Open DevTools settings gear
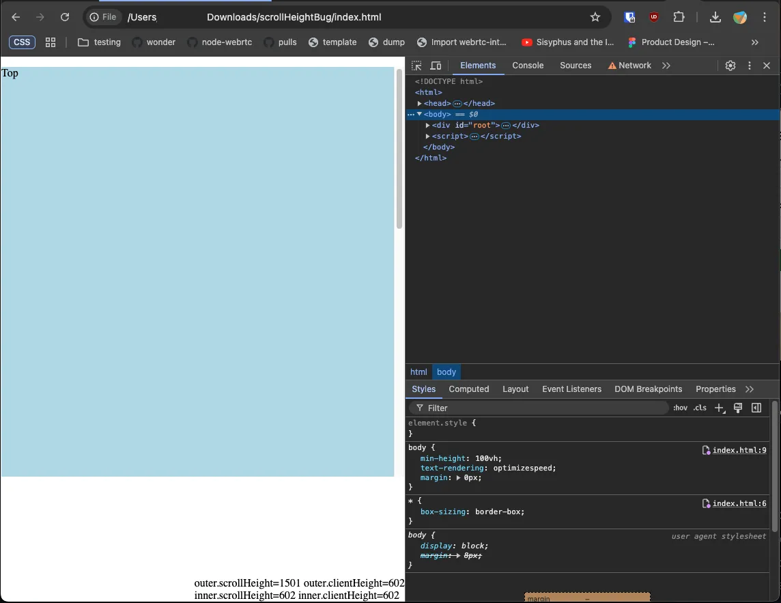This screenshot has height=603, width=781. [730, 66]
